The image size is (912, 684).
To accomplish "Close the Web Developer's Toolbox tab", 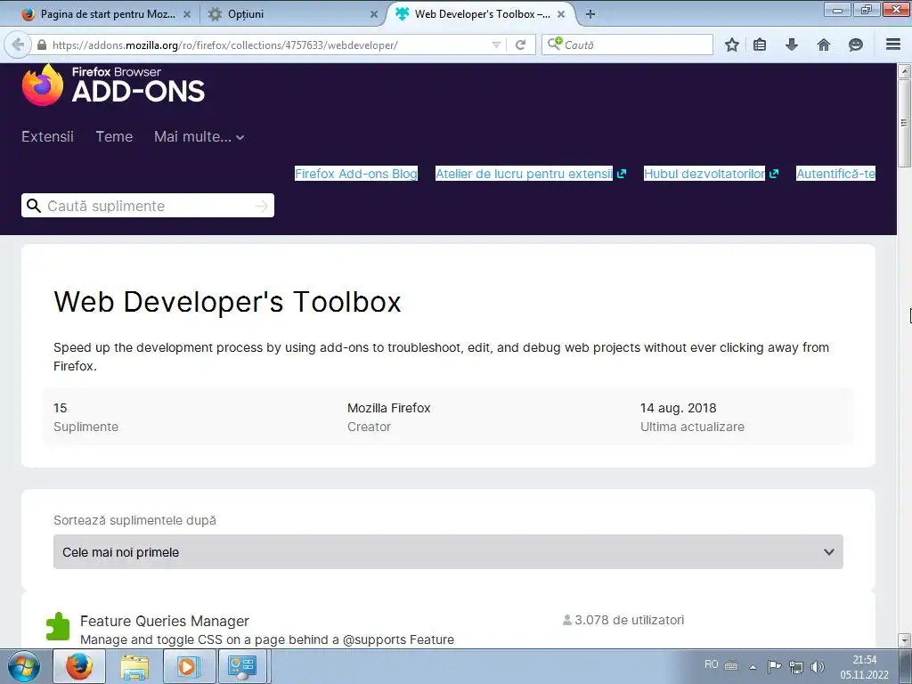I will click(561, 14).
